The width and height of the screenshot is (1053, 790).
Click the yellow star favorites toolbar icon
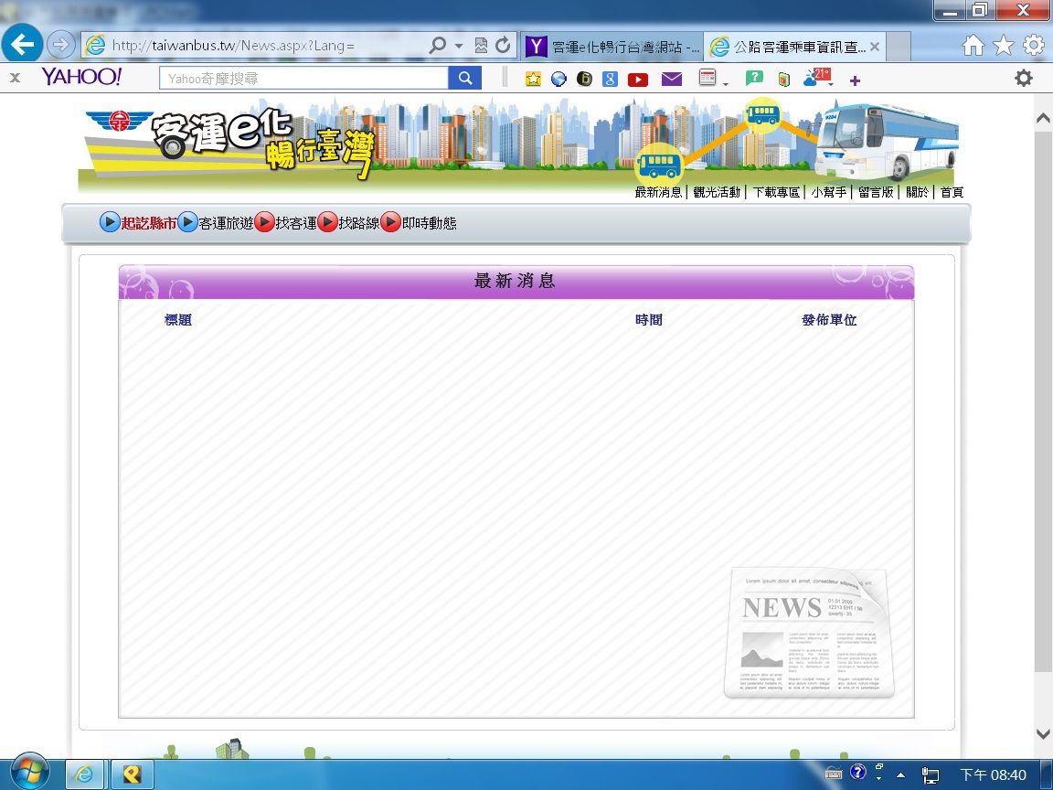pos(534,80)
